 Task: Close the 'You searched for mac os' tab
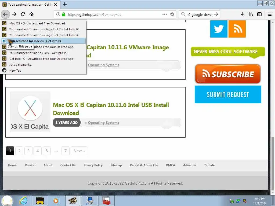pos(56,5)
